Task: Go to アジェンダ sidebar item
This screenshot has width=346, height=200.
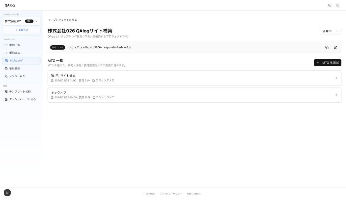Action: point(16,61)
